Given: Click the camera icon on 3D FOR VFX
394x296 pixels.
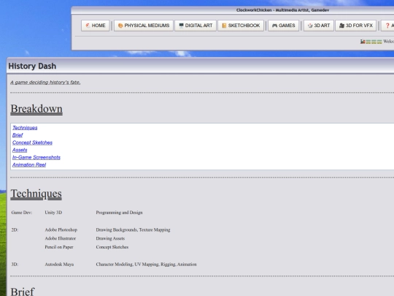Looking at the screenshot, I should (x=341, y=26).
